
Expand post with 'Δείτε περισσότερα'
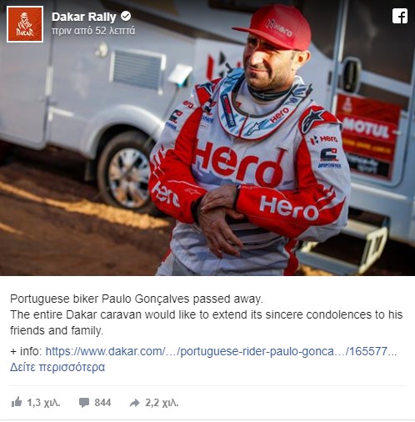57,367
